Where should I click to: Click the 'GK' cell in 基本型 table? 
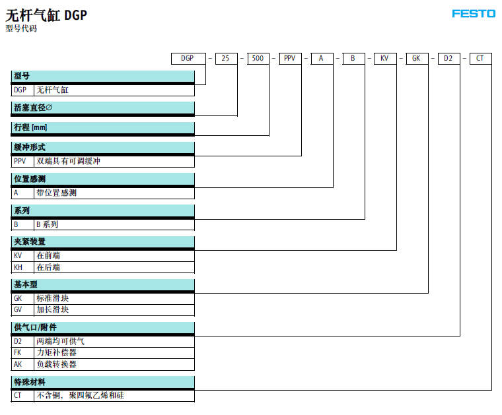[x=22, y=299]
